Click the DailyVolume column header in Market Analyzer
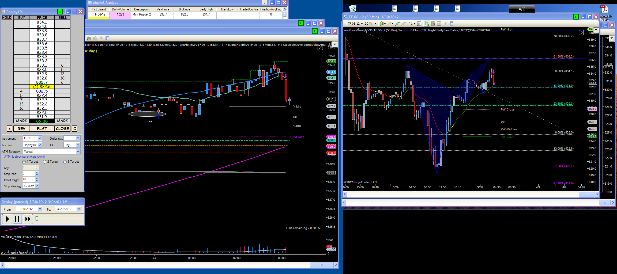Image resolution: width=617 pixels, height=274 pixels. pos(120,9)
